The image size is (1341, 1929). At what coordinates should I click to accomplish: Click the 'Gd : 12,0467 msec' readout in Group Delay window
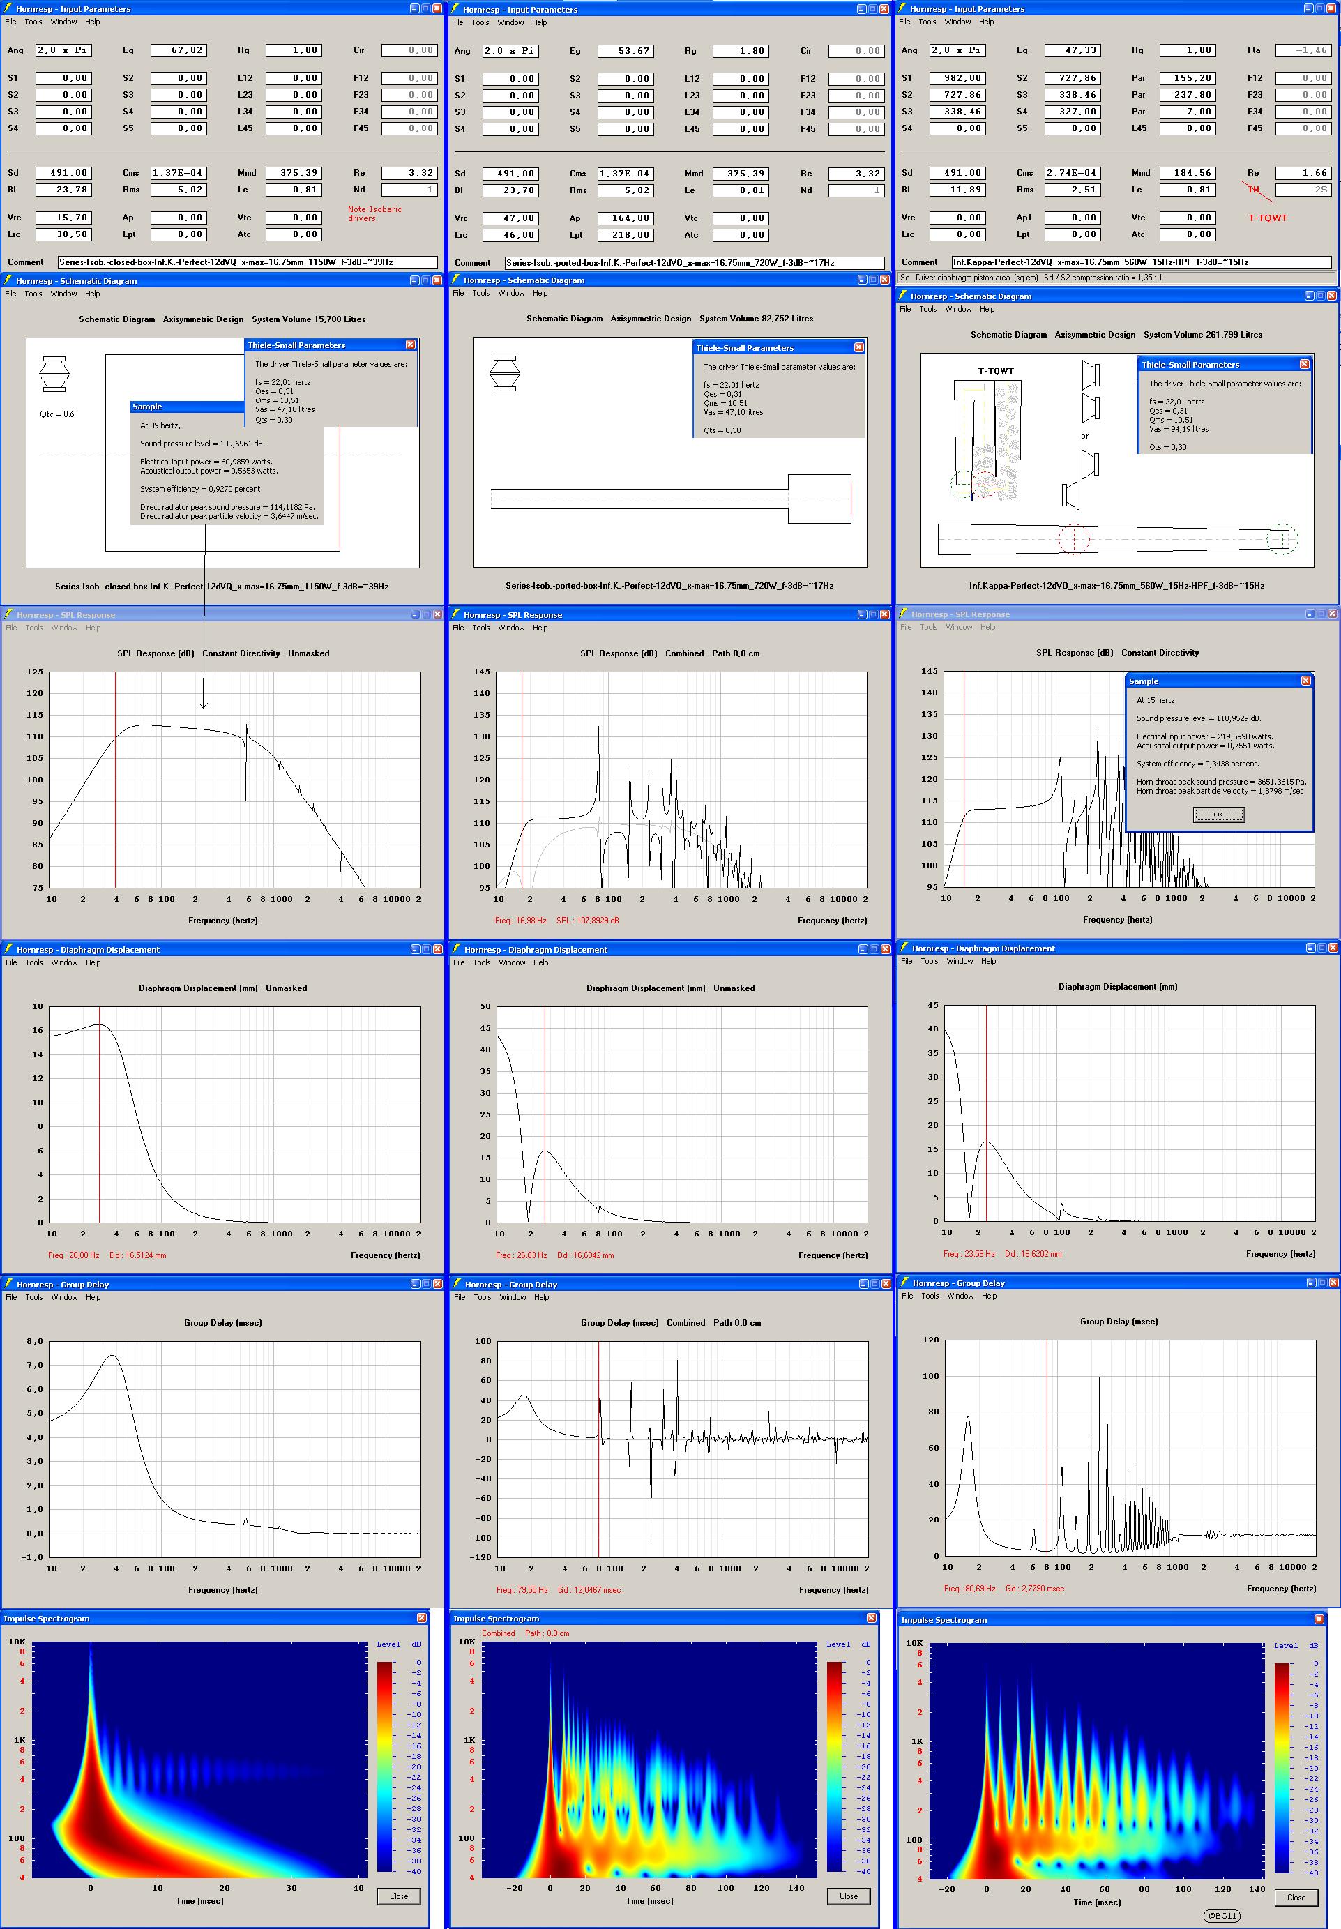tap(589, 1589)
